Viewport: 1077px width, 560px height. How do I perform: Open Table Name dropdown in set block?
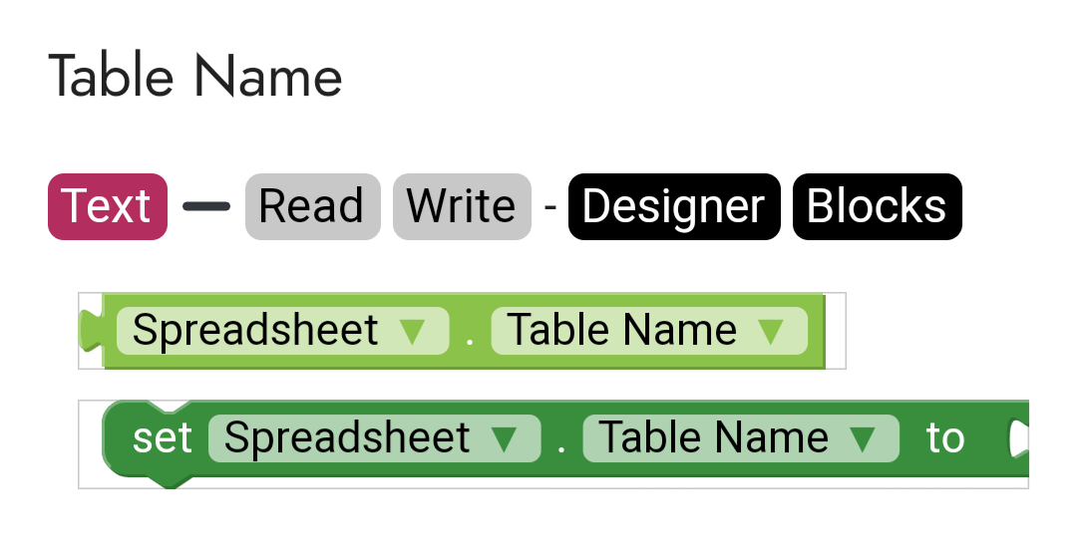[x=714, y=438]
